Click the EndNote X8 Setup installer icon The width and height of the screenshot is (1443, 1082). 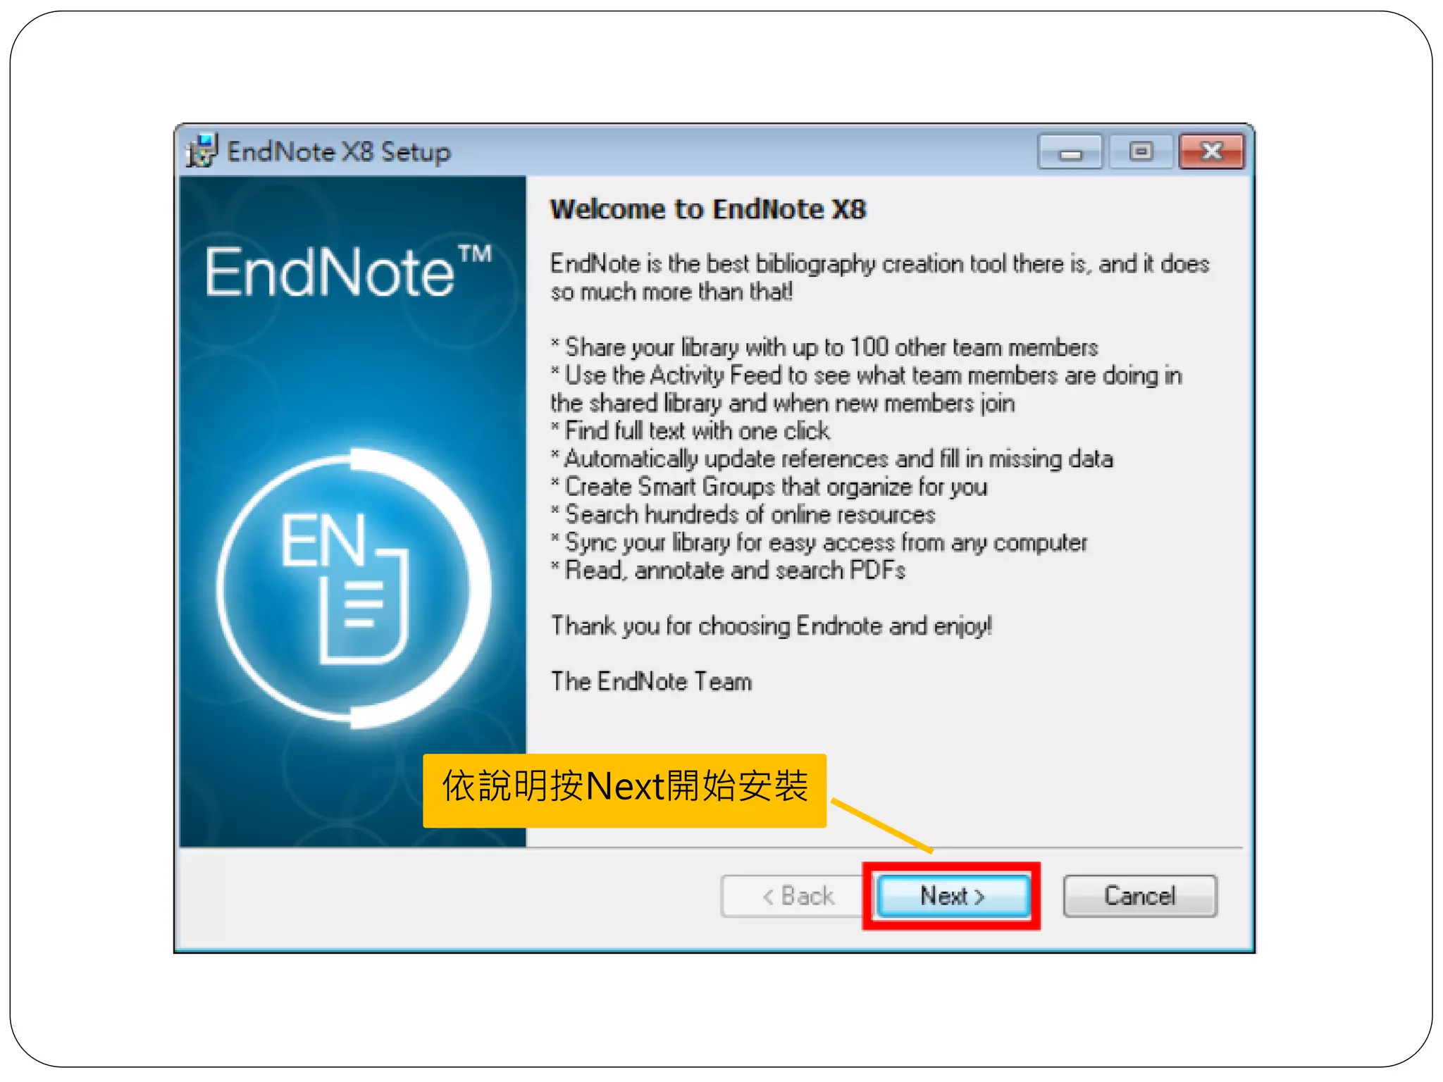pyautogui.click(x=202, y=150)
